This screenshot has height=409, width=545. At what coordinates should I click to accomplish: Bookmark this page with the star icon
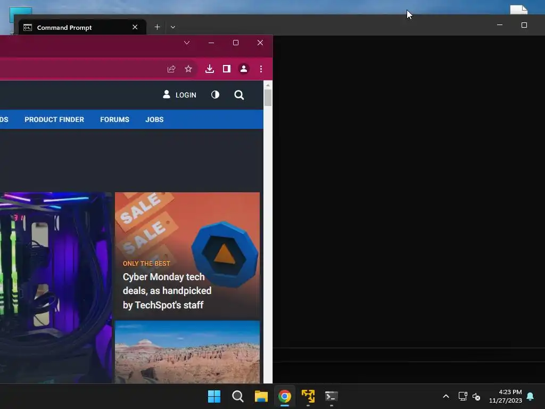click(188, 69)
